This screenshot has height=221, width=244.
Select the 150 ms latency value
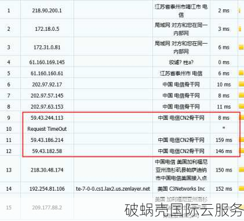tap(224, 170)
